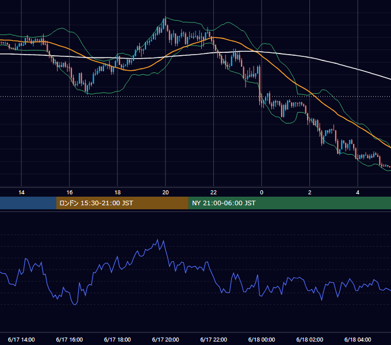Click the 6/18 02:00 label on indicator axis

coord(310,339)
